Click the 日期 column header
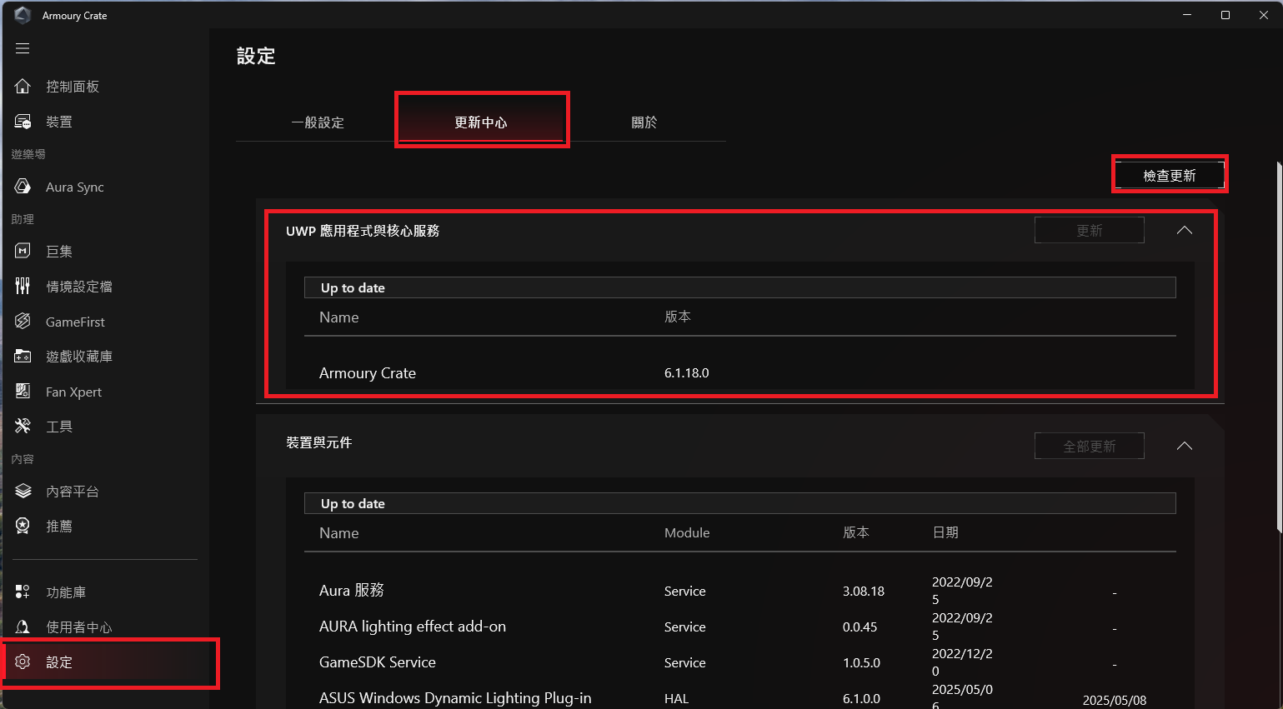This screenshot has width=1283, height=709. click(x=945, y=532)
